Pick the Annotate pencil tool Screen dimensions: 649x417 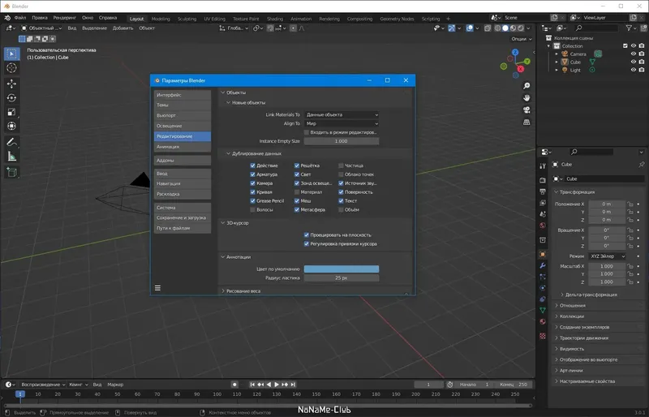coord(12,142)
